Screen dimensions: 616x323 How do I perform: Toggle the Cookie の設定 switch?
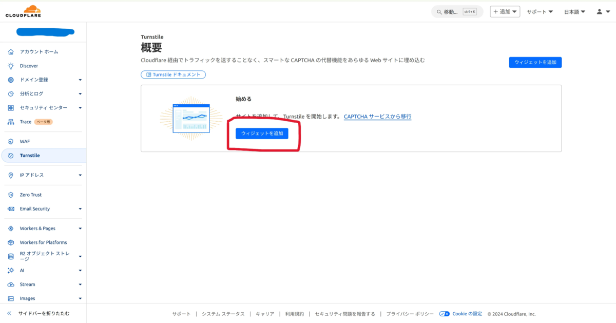[x=445, y=314]
